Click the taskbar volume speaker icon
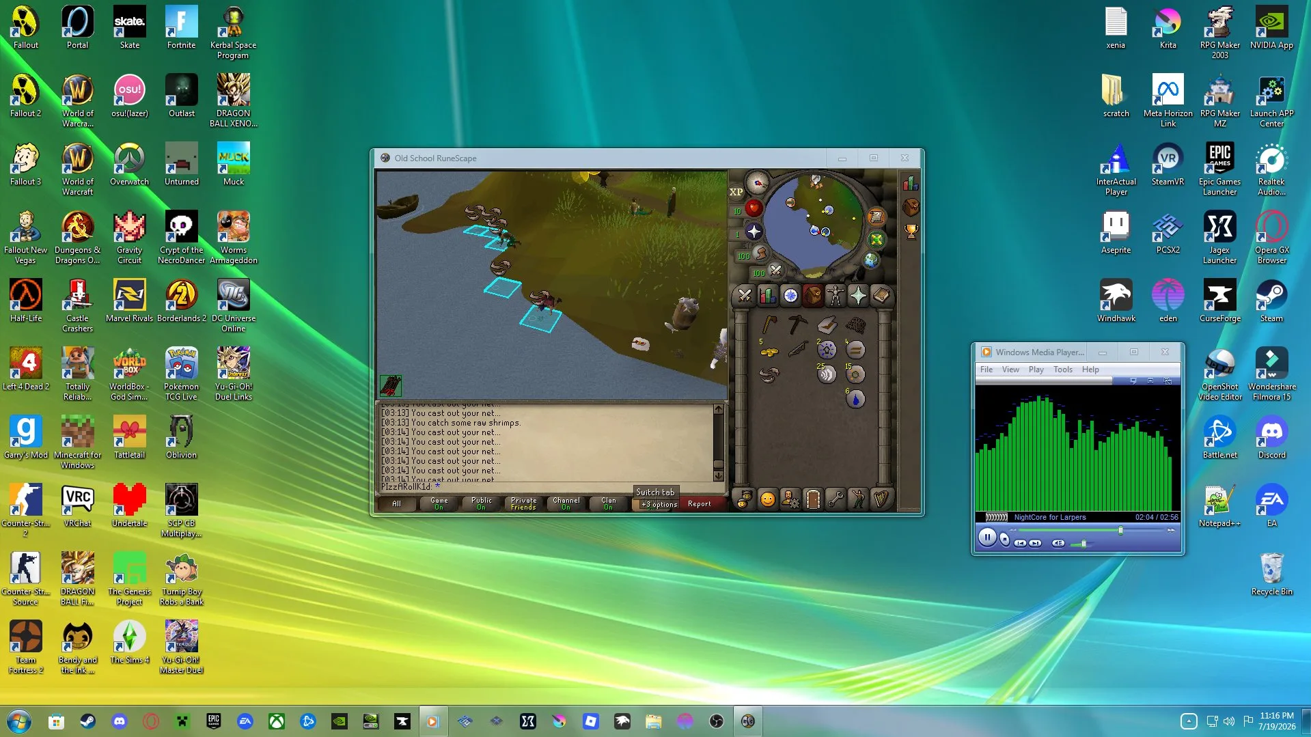Screen dimensions: 1311x737 click(1229, 721)
